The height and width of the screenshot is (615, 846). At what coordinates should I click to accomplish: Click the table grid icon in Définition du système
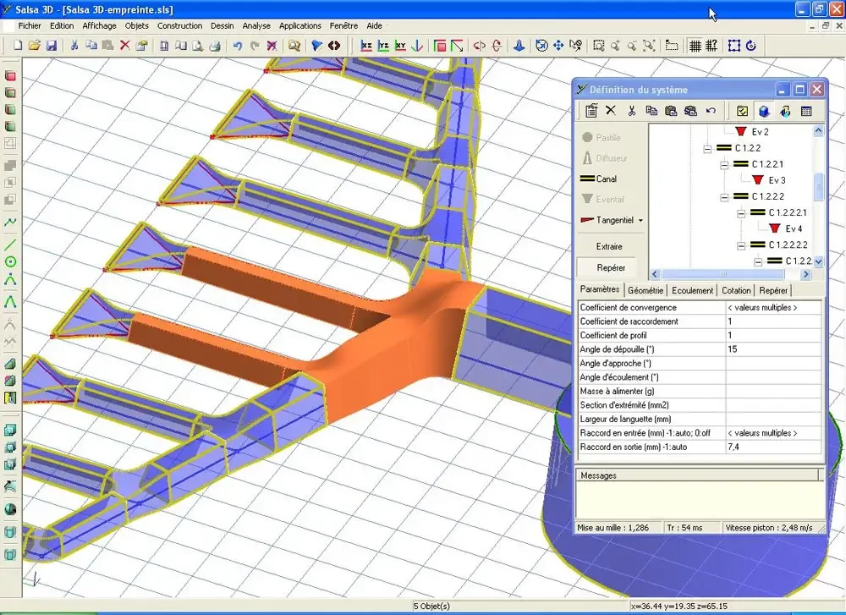806,111
